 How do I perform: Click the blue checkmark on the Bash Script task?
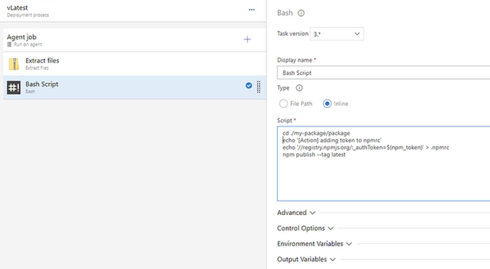[249, 87]
